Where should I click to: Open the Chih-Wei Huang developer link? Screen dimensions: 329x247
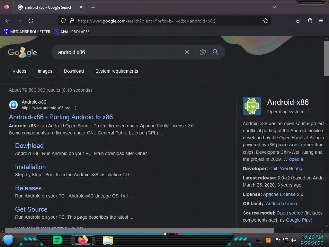(286, 169)
